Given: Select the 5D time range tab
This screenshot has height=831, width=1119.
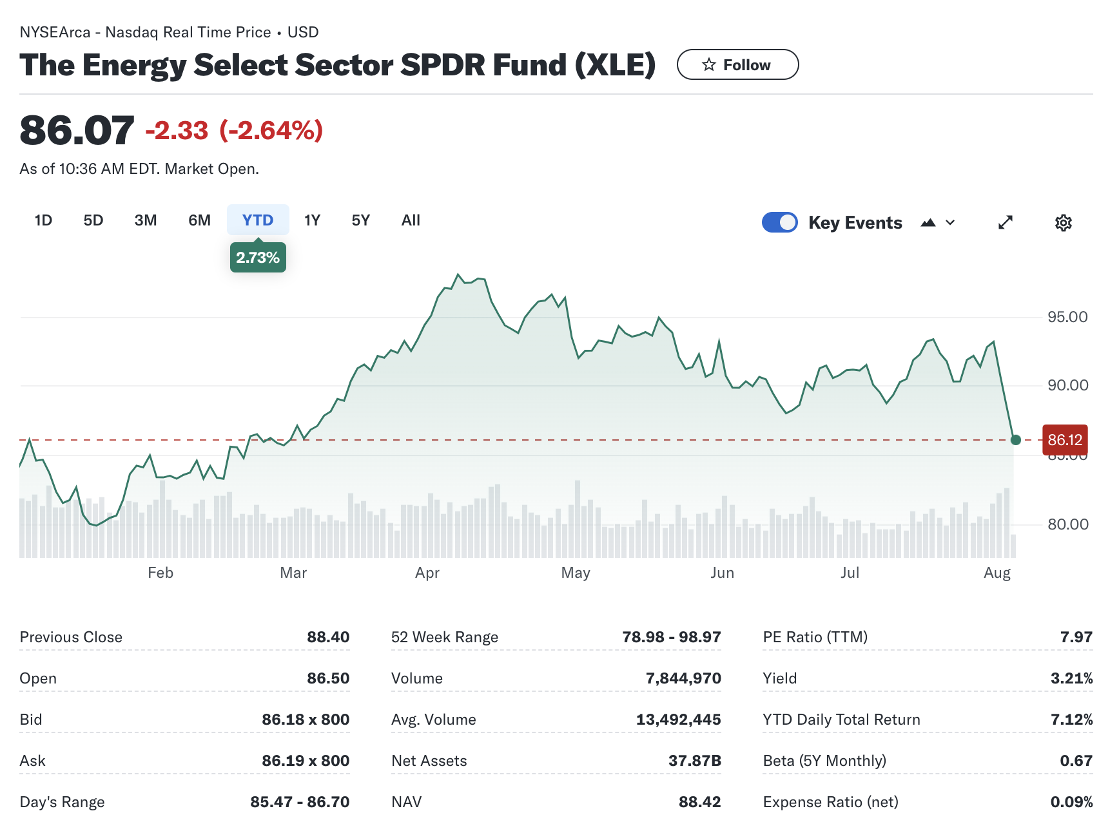Looking at the screenshot, I should [x=93, y=220].
